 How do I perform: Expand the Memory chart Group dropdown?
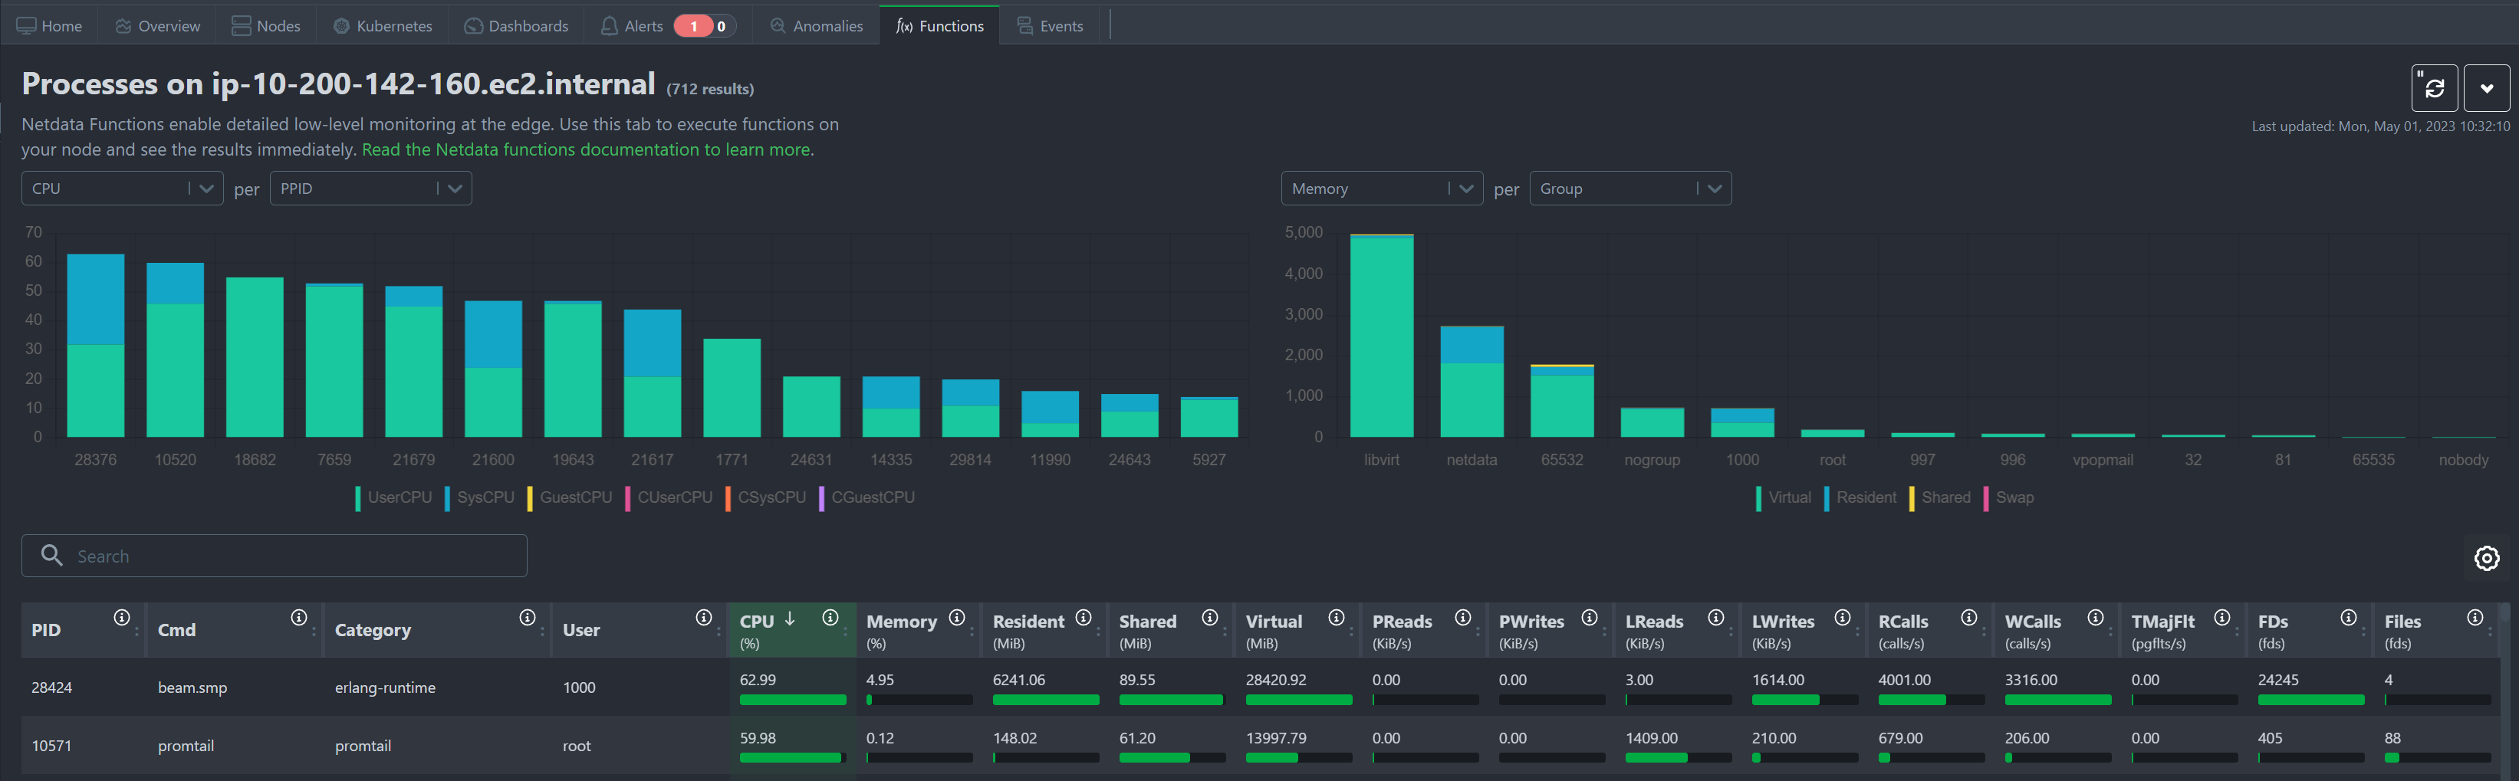tap(1629, 189)
